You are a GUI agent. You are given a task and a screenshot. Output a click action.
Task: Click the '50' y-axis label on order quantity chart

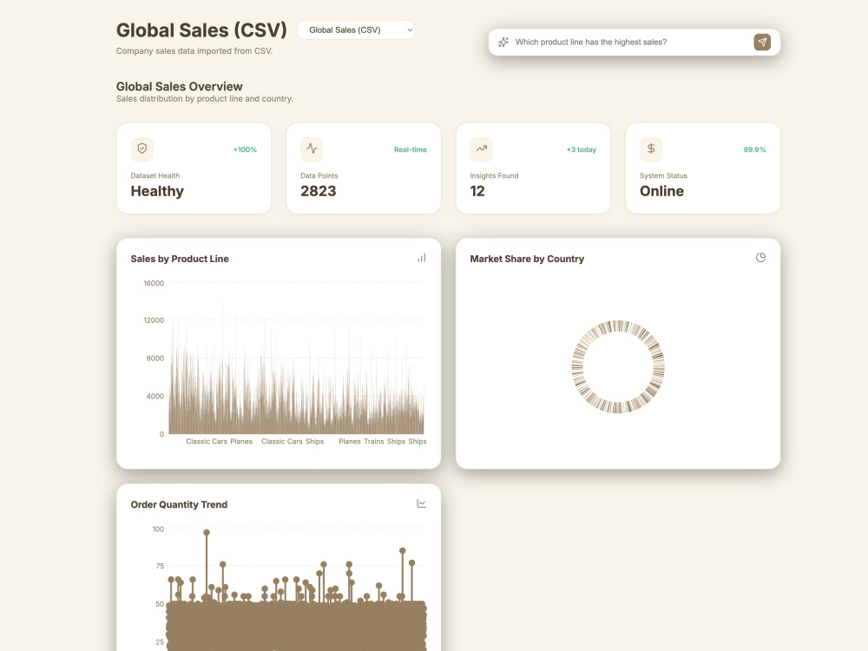pos(160,604)
